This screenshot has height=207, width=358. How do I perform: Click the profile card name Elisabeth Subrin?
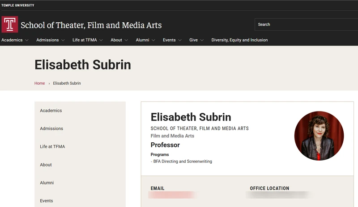pyautogui.click(x=191, y=117)
